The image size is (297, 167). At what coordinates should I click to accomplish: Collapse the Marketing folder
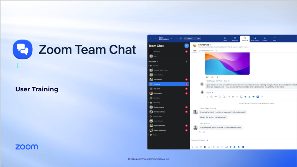click(x=149, y=103)
